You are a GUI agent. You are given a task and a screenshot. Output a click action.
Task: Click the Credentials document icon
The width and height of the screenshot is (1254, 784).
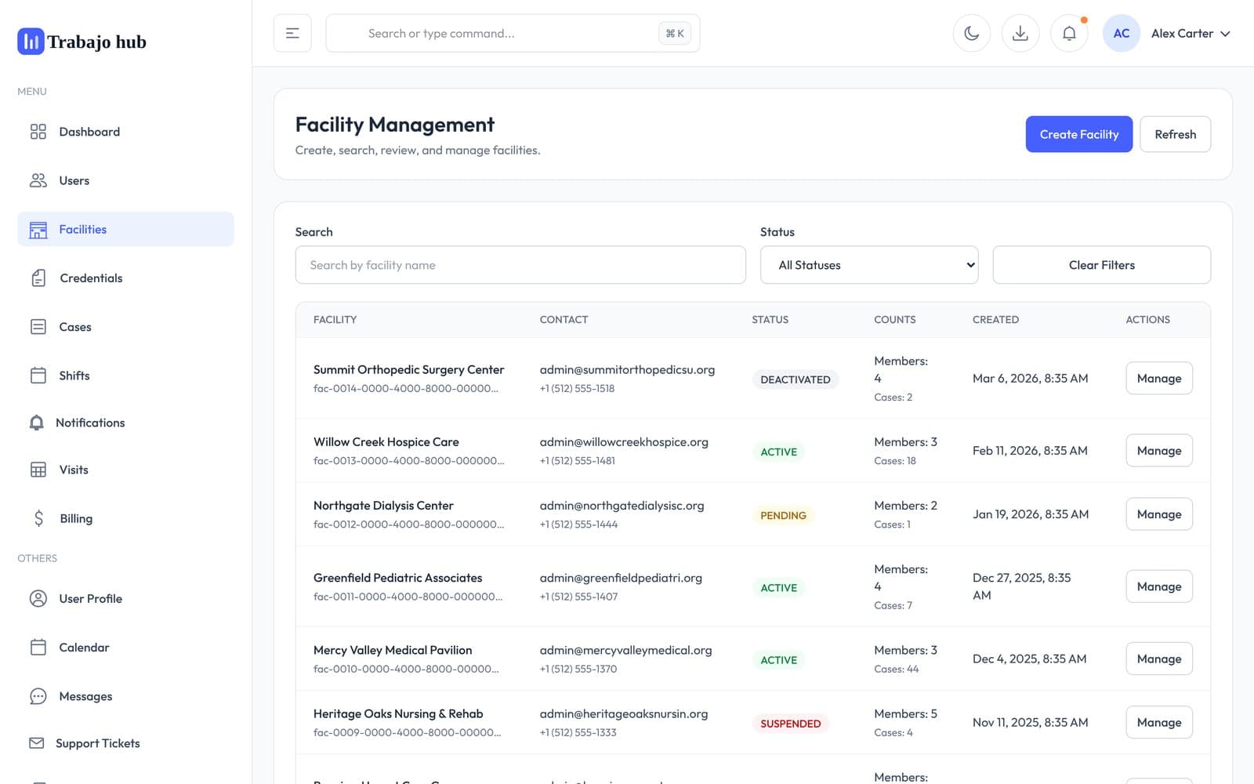coord(38,278)
